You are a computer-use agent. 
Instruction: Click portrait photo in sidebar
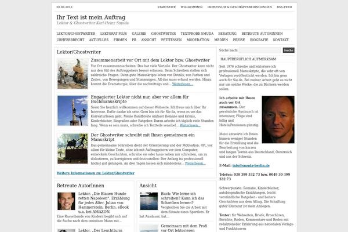[278, 119]
